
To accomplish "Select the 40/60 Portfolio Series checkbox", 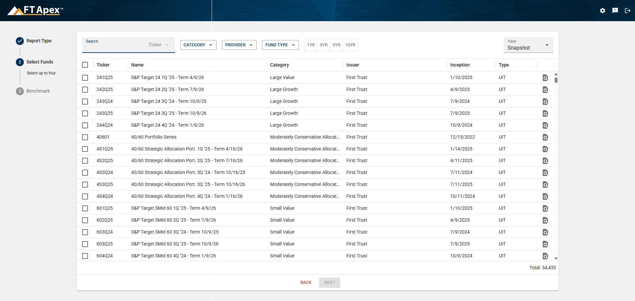I will pos(85,137).
